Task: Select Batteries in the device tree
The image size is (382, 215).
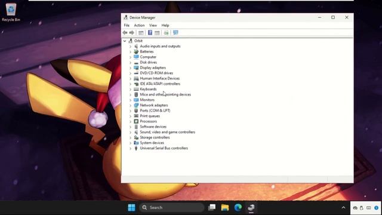Action: (x=147, y=51)
